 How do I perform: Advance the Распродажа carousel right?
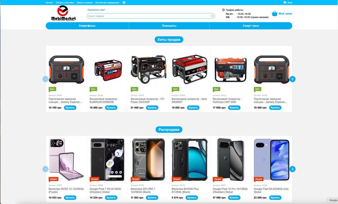tap(292, 169)
